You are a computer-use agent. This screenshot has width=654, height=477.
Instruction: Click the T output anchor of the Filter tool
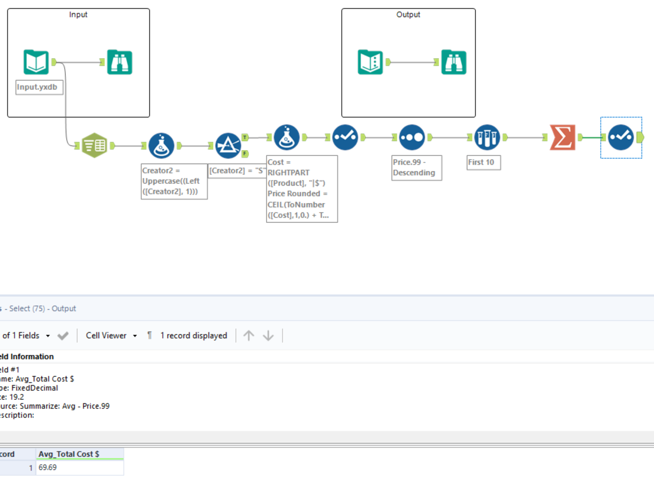(x=245, y=137)
